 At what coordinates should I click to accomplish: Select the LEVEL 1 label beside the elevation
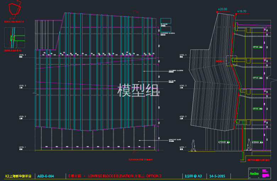[x=22, y=148]
